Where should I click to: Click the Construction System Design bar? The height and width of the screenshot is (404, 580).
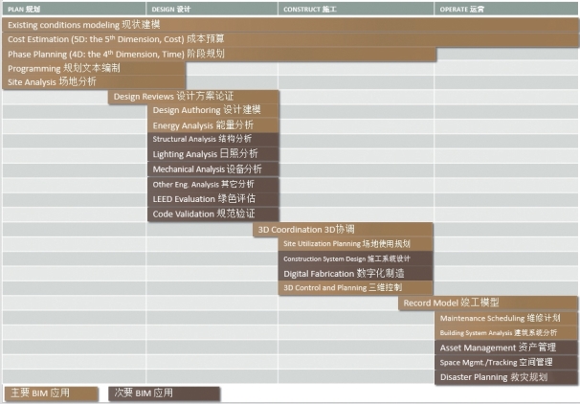coord(355,258)
